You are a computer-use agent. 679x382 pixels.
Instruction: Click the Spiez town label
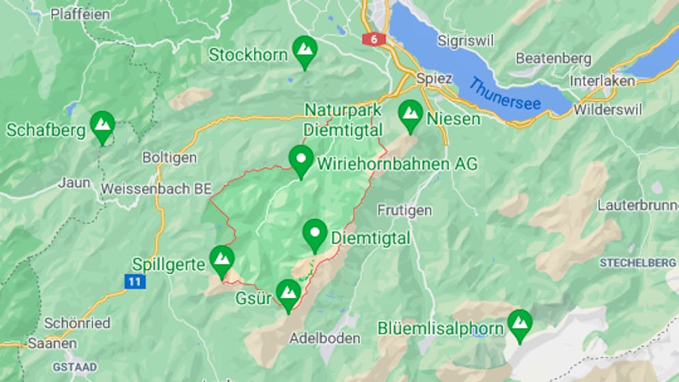tap(434, 78)
